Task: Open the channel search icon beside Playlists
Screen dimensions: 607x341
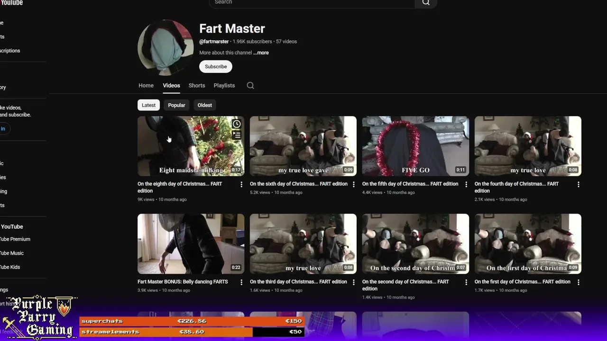Action: pyautogui.click(x=250, y=85)
